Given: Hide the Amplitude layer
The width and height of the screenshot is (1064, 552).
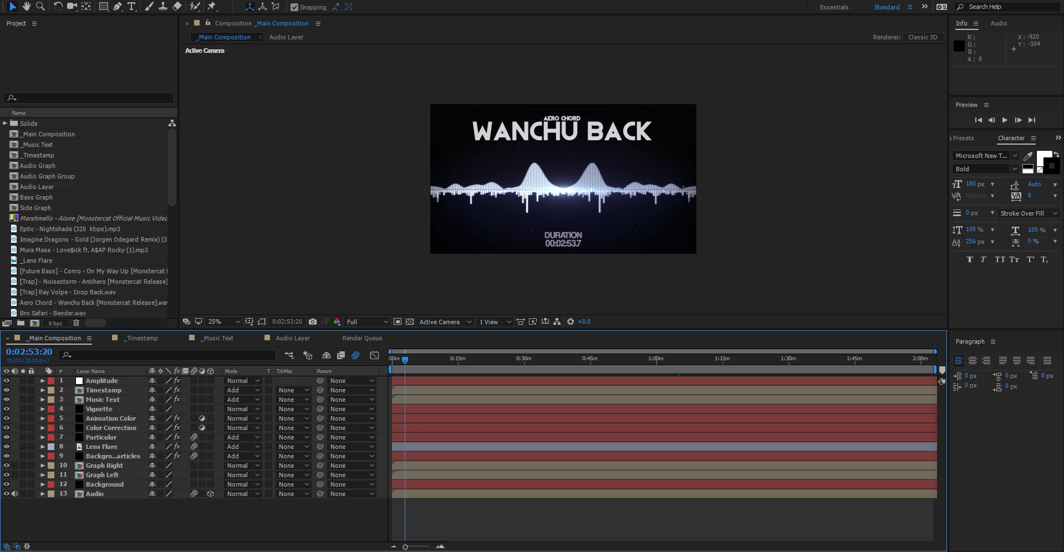Looking at the screenshot, I should click(7, 381).
